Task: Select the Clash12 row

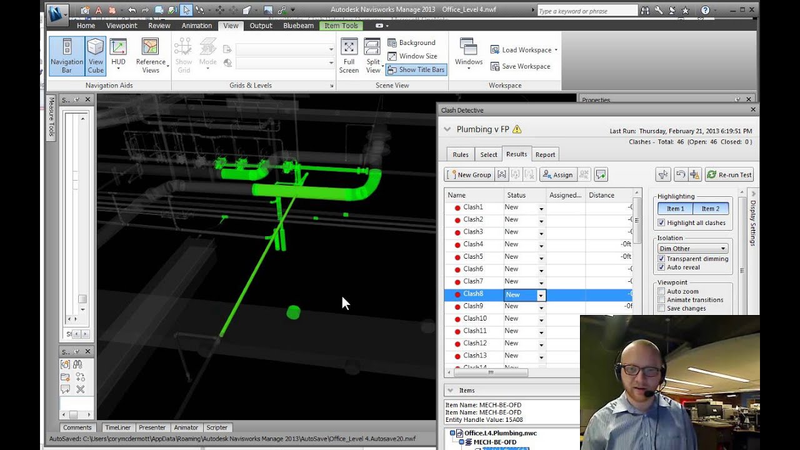Action: [x=538, y=343]
